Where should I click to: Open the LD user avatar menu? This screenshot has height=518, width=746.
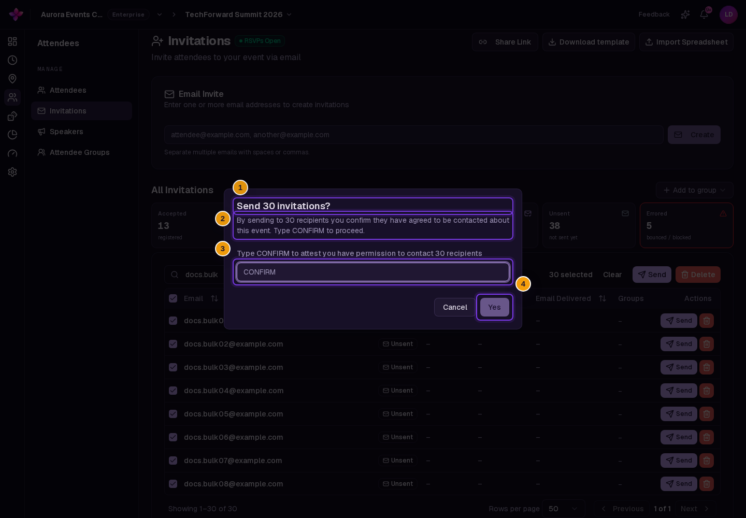pos(728,15)
